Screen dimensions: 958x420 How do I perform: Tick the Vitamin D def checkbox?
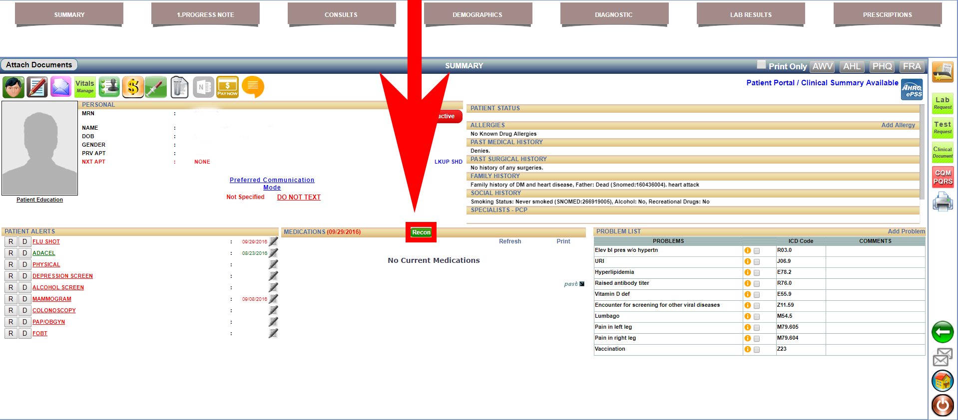point(757,295)
